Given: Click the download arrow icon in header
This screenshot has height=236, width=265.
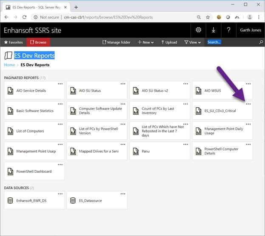Looking at the screenshot, I should pos(213,30).
